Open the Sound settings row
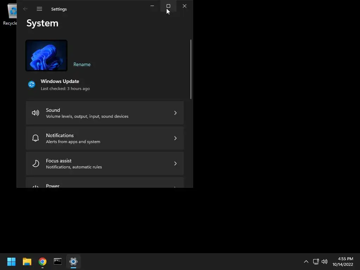360x270 pixels. [x=105, y=113]
